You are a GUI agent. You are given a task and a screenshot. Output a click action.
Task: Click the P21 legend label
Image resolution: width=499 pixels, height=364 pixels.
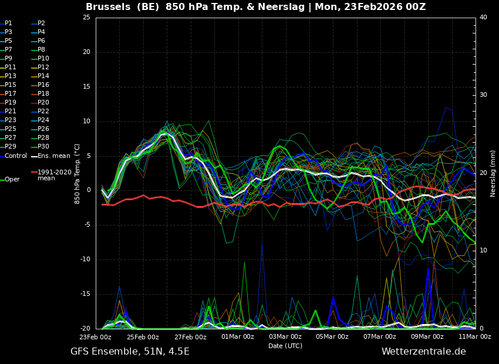(10, 112)
